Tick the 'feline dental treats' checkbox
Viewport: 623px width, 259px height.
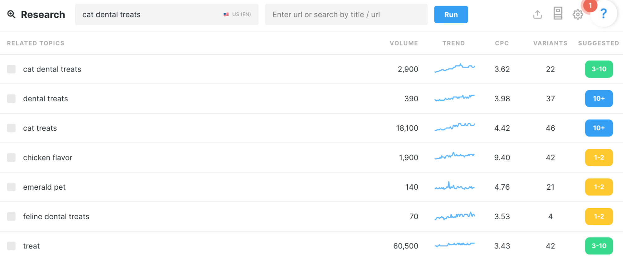[x=12, y=216]
